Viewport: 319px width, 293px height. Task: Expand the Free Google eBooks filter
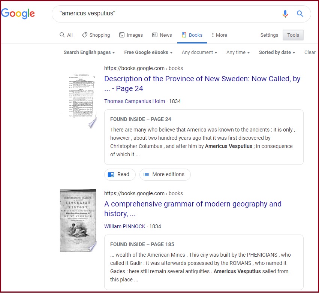[x=148, y=52]
